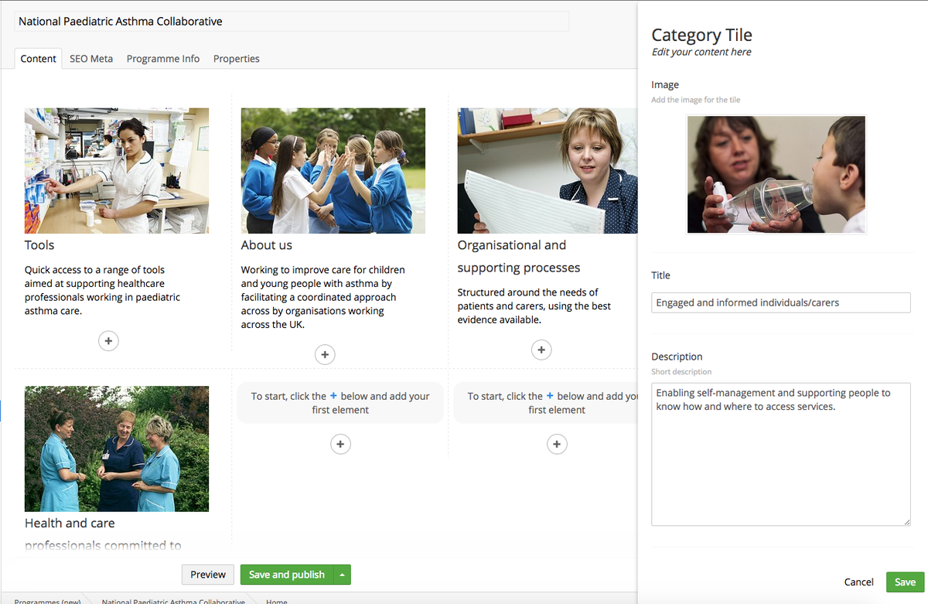Select the Health and care nurses image

click(x=117, y=449)
